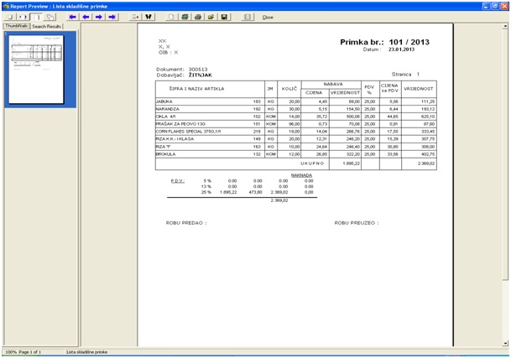Click the BROKULA row name
This screenshot has height=358, width=511.
click(165, 154)
